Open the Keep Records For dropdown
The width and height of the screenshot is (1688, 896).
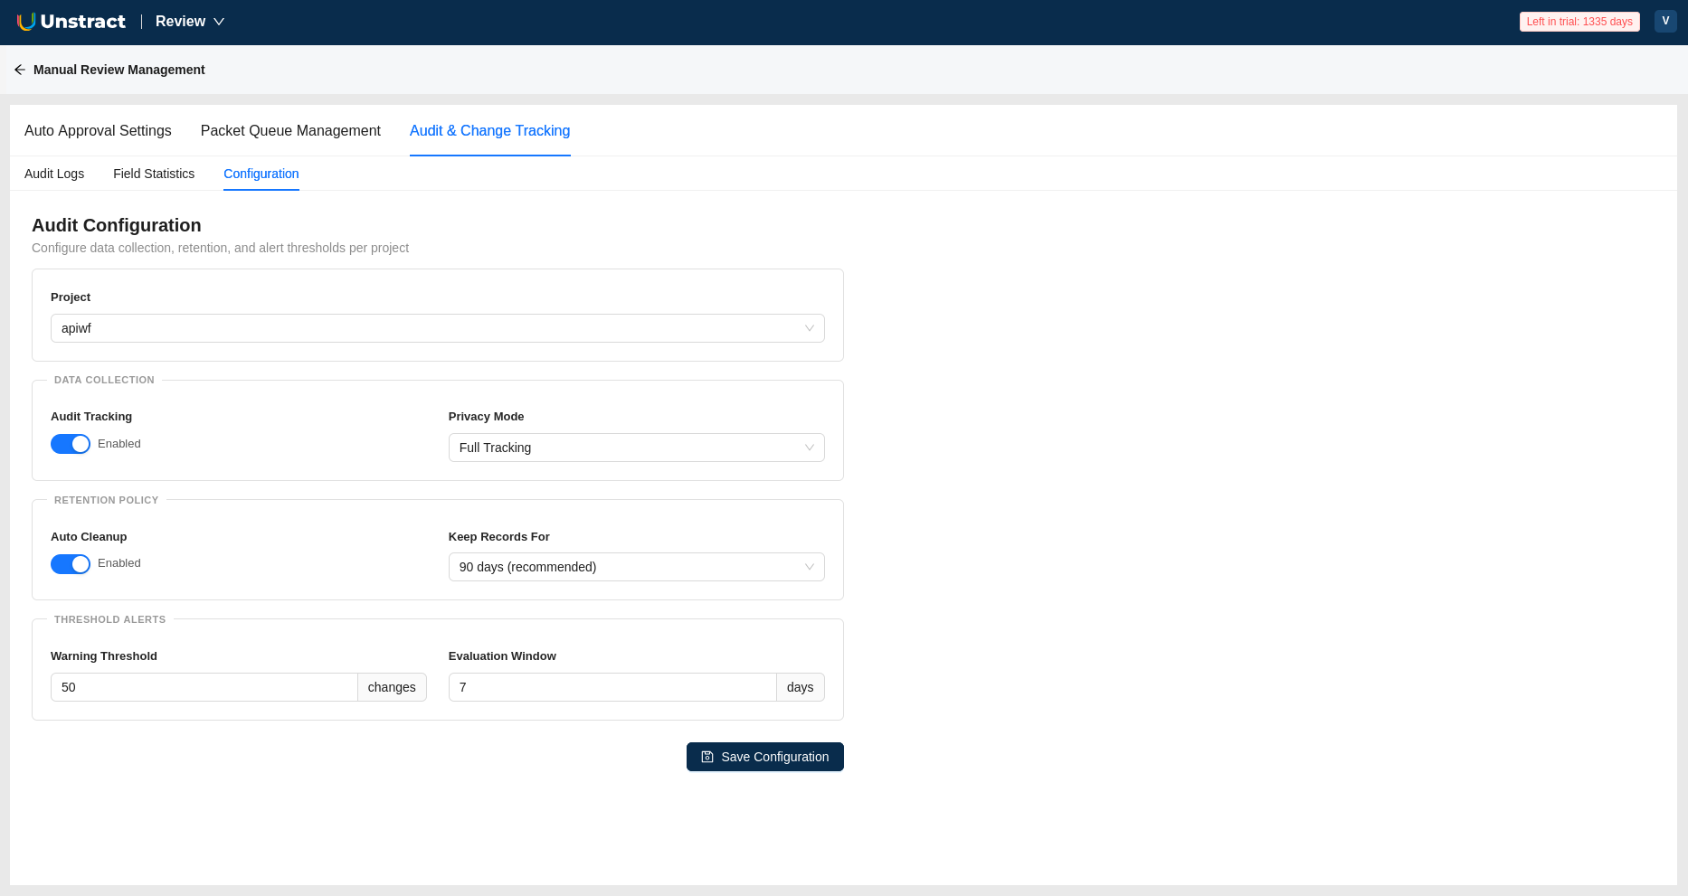click(637, 567)
